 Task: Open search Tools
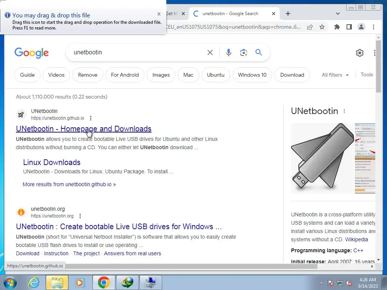click(x=367, y=75)
